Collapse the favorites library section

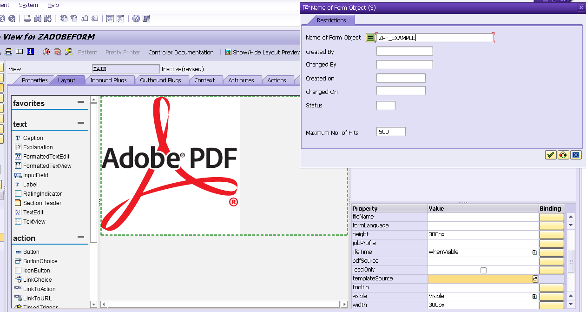[81, 102]
